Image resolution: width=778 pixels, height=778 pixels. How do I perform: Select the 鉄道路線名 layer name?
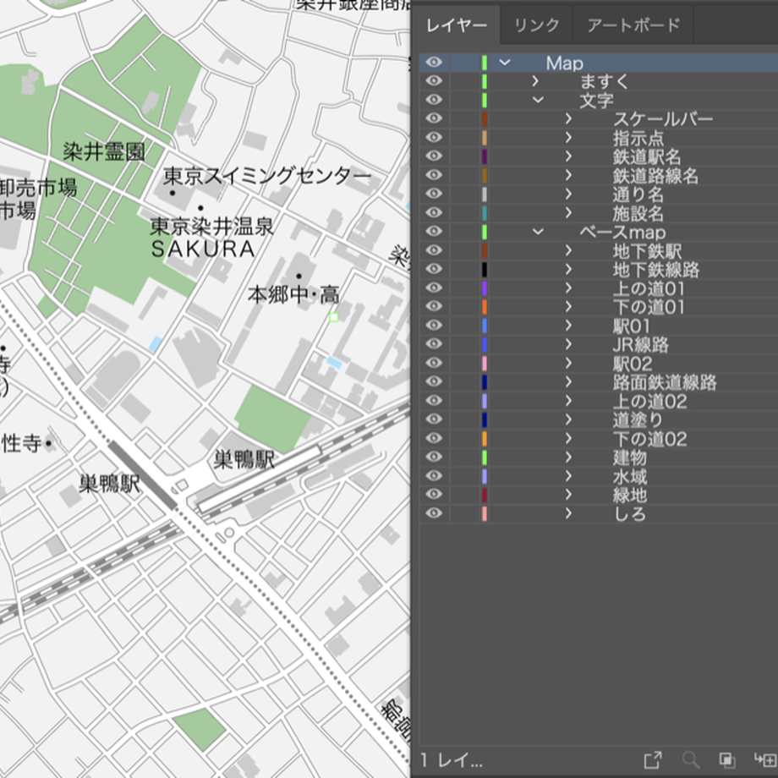(655, 176)
